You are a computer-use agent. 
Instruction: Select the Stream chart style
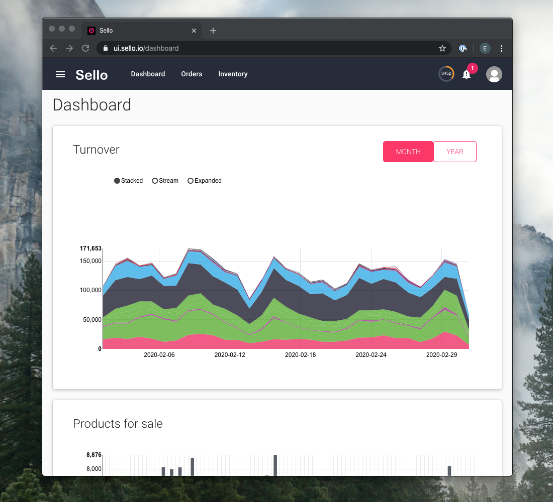165,181
